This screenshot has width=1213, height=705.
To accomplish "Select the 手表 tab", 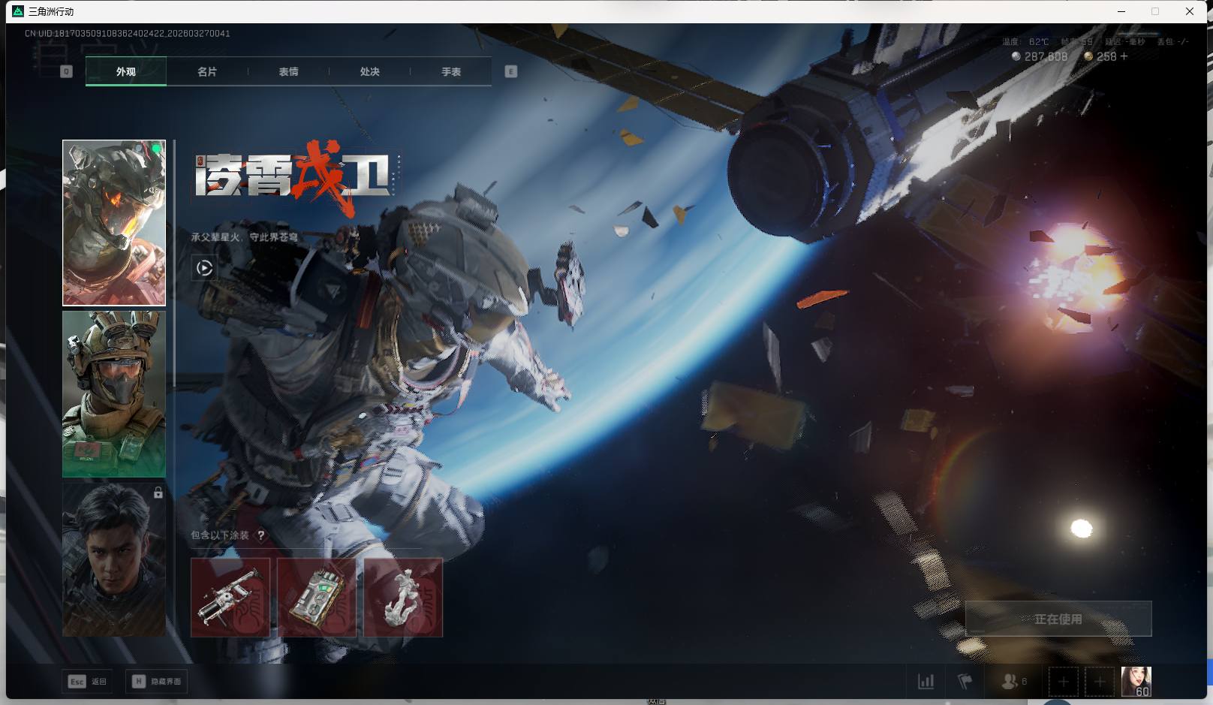I will coord(451,71).
